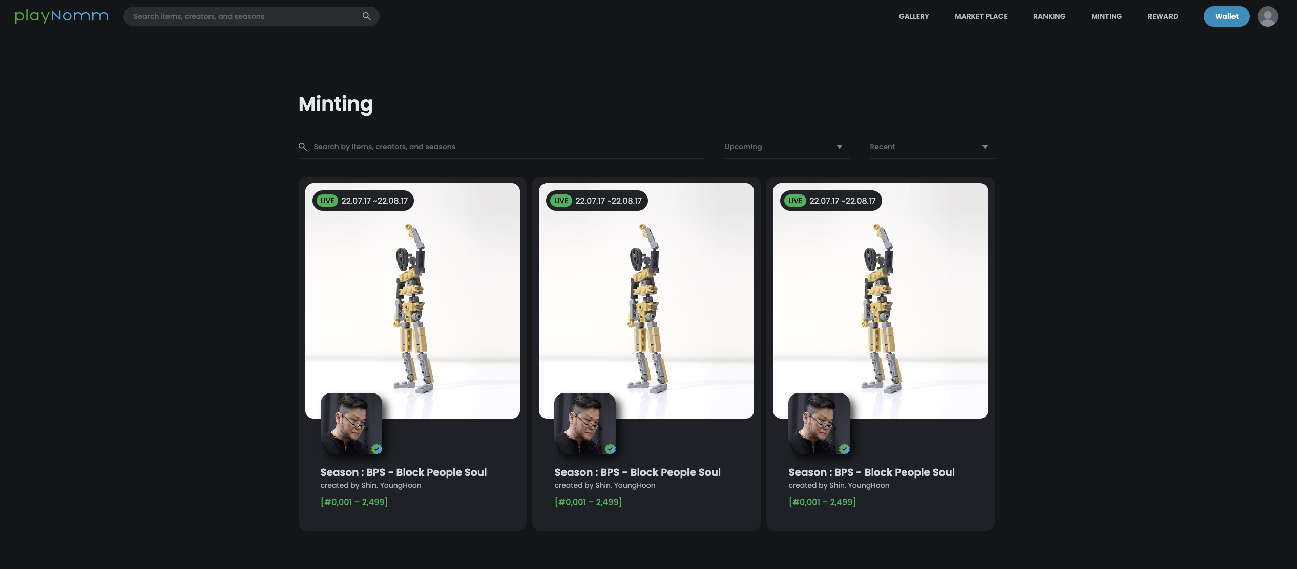1297x569 pixels.
Task: Open second card's Season BPS title link
Action: point(637,472)
